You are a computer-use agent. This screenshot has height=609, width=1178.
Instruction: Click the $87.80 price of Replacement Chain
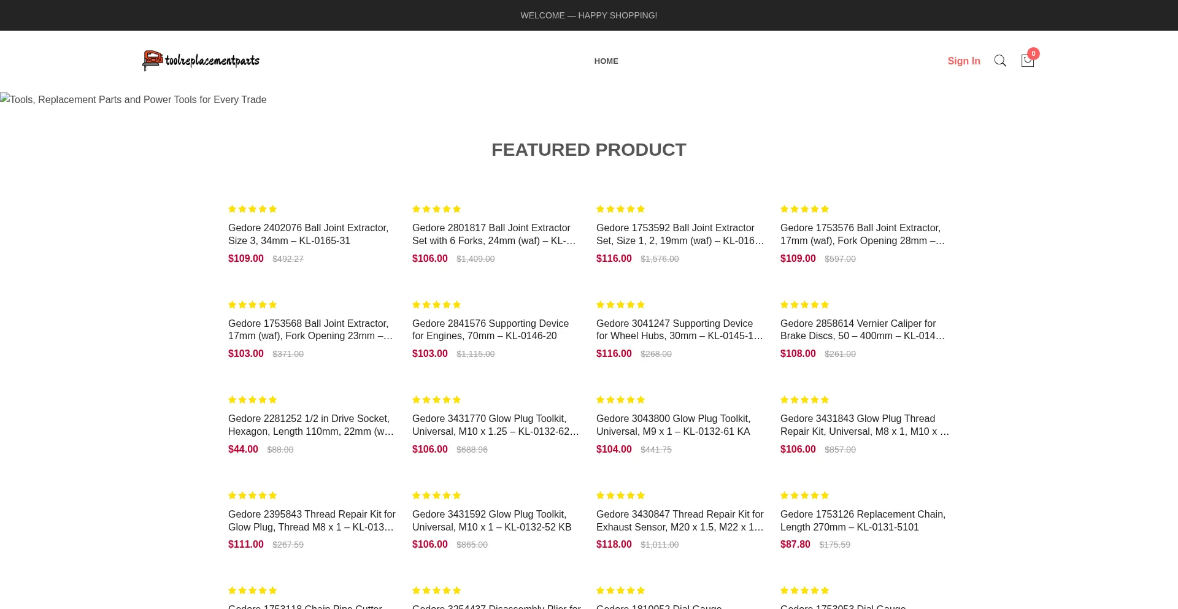pyautogui.click(x=795, y=545)
